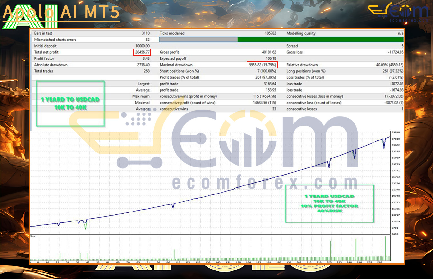
Task: Click the Ticks modelled value 105782
Action: tap(269, 33)
